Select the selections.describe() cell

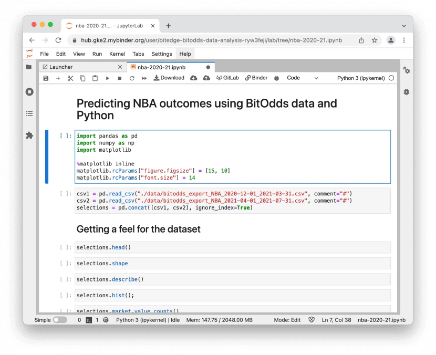[x=233, y=279]
